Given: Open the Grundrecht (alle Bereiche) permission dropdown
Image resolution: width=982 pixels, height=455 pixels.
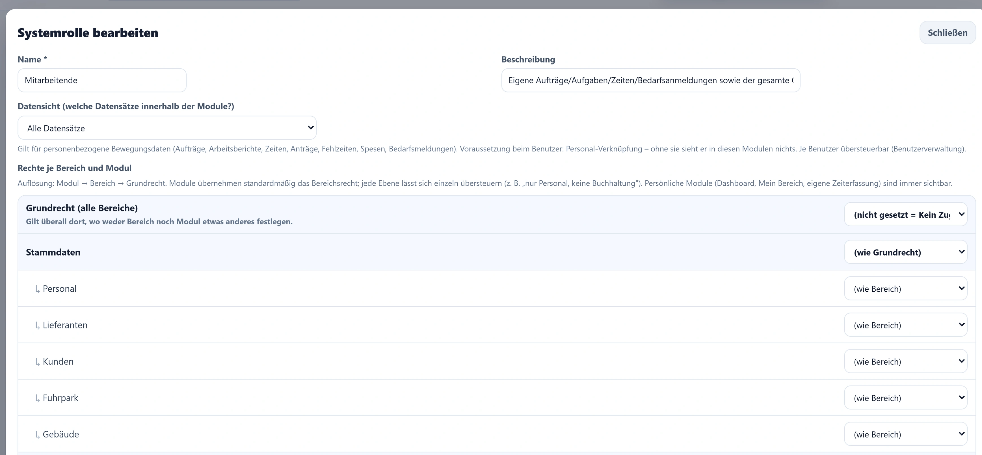Looking at the screenshot, I should [x=906, y=214].
